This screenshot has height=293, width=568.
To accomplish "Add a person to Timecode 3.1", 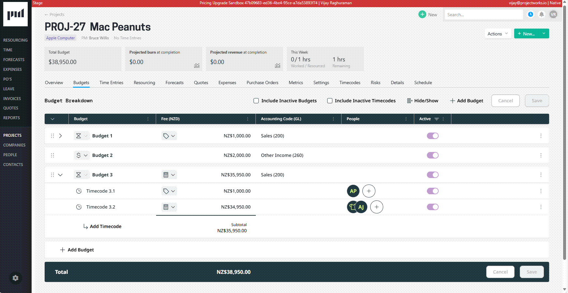I will pos(369,191).
